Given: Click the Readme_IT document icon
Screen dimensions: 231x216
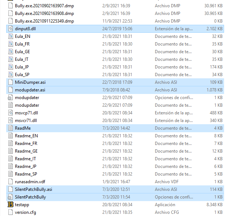Looking at the screenshot, I should [x=11, y=159].
